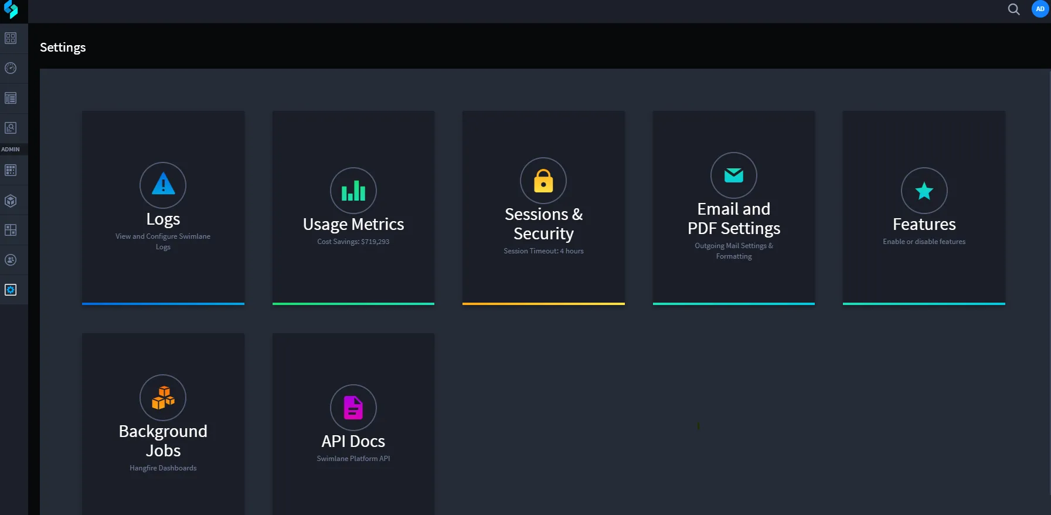Open the dashboard grid icon in the sidebar
Screen dimensions: 1051x515
point(11,38)
